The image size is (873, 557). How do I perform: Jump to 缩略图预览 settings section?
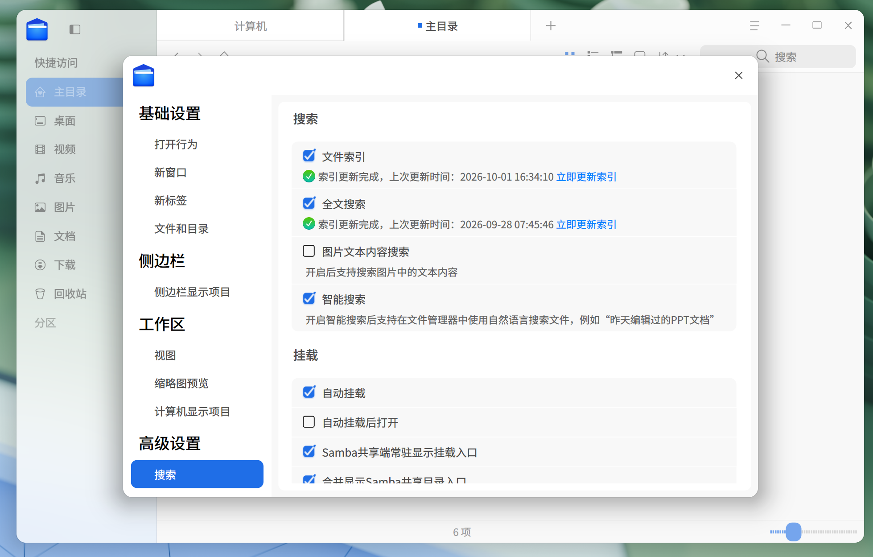pyautogui.click(x=181, y=384)
